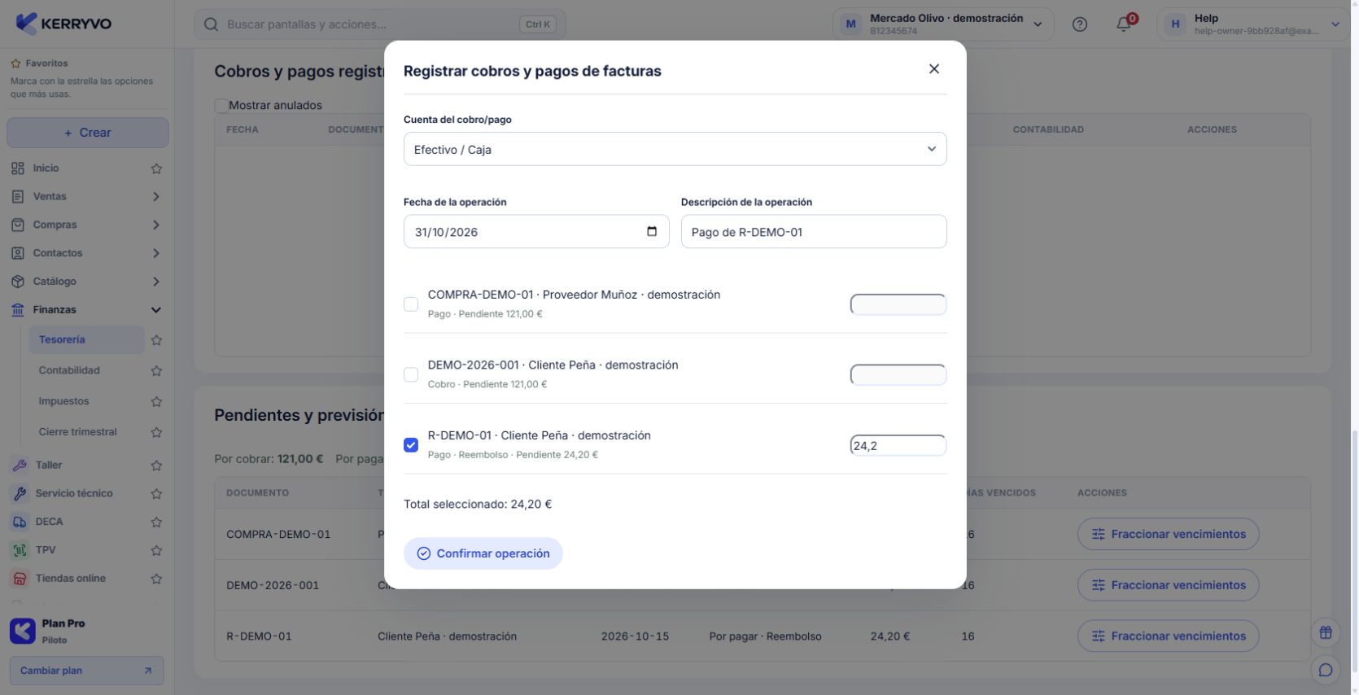Expand the Compras menu

click(x=87, y=225)
